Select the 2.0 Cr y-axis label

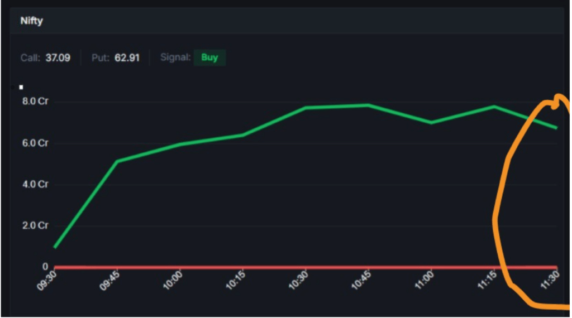[x=36, y=225]
